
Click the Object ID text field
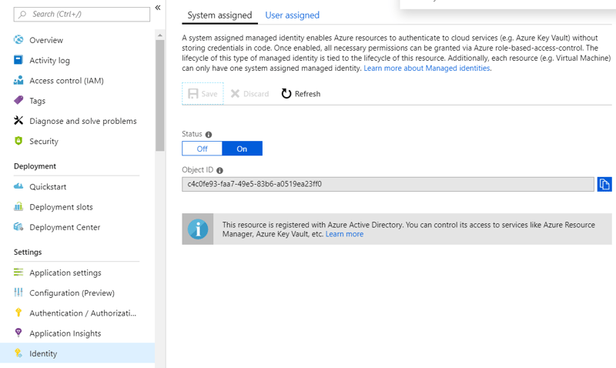(388, 184)
